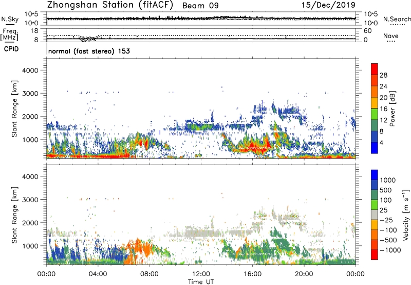
Task: Click the 2000 tick label on velocity panel
Action: pyautogui.click(x=30, y=223)
